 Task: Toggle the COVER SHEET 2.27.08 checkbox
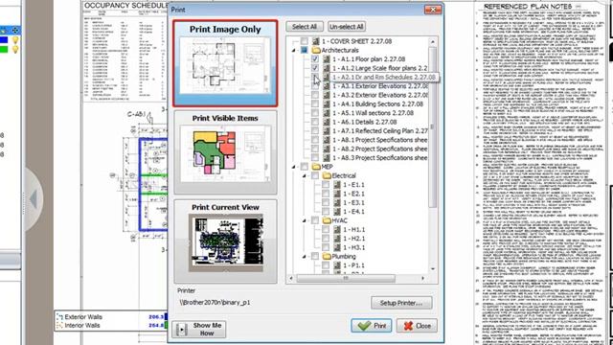pos(305,41)
